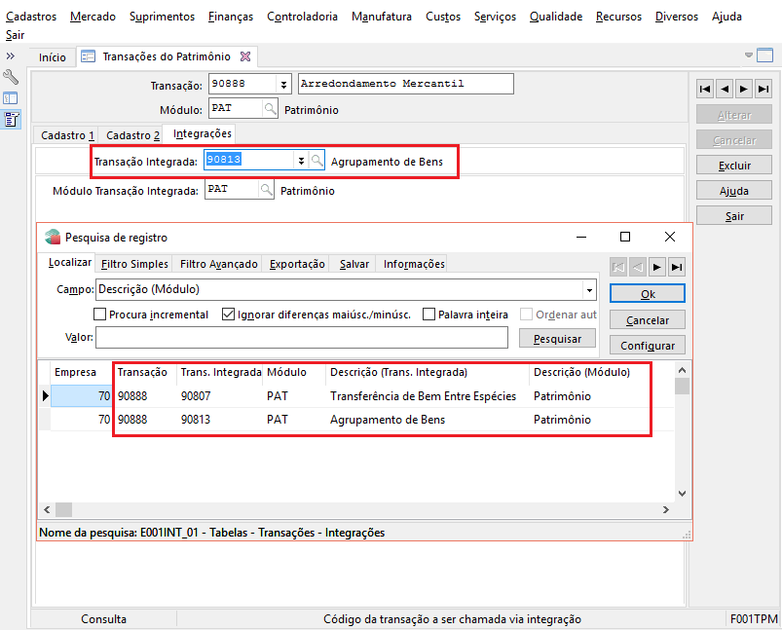Open the Filtro Avançado tab

pos(218,264)
